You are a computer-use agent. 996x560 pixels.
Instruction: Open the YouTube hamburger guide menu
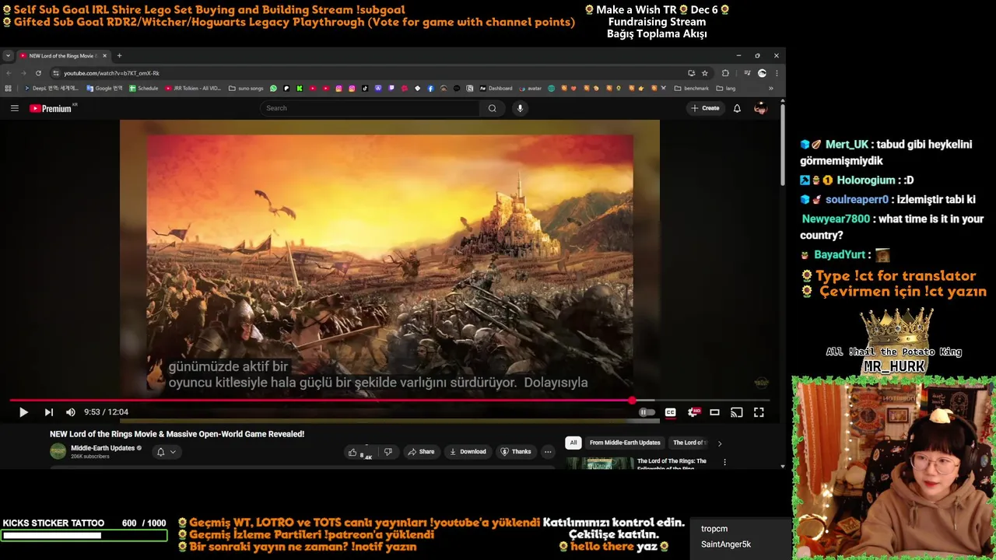point(14,108)
